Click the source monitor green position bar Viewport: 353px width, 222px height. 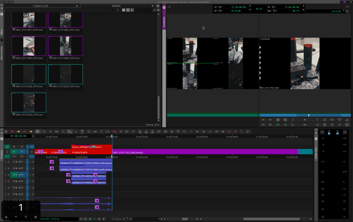coord(213,116)
